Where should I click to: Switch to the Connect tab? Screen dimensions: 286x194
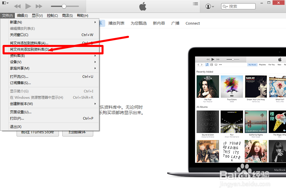coord(192,23)
